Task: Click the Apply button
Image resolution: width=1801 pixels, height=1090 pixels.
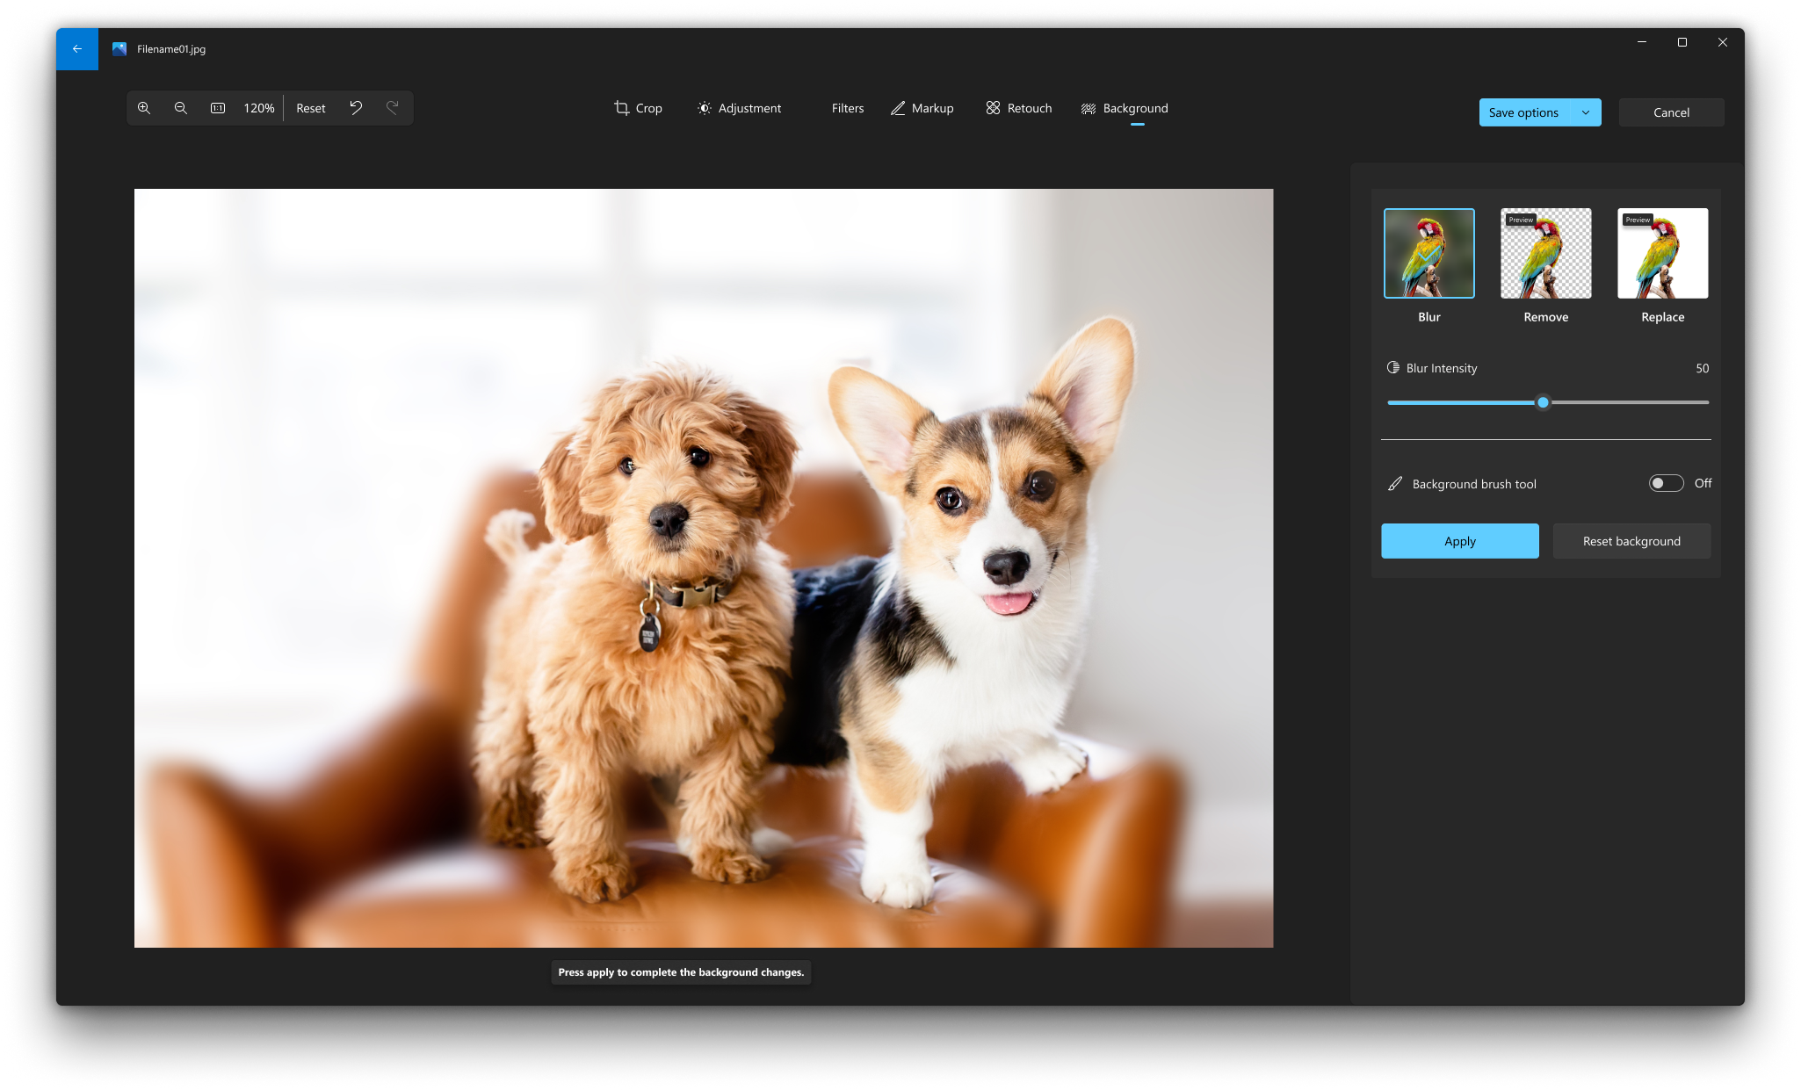Action: [1460, 541]
